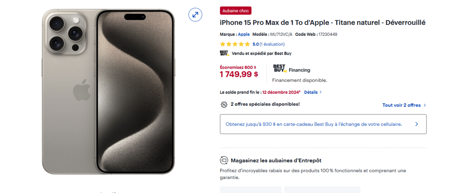Click the five-star rating icons
Viewport: 455px width, 193px height.
[235, 44]
